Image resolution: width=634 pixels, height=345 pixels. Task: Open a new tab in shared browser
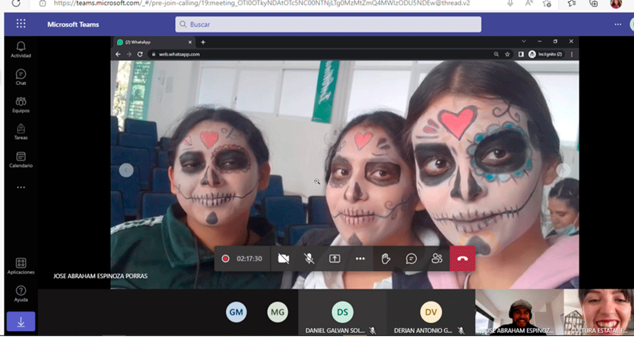tap(203, 42)
